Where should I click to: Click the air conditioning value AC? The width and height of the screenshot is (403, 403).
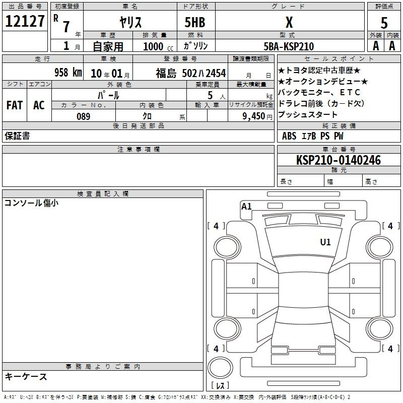tap(39, 105)
